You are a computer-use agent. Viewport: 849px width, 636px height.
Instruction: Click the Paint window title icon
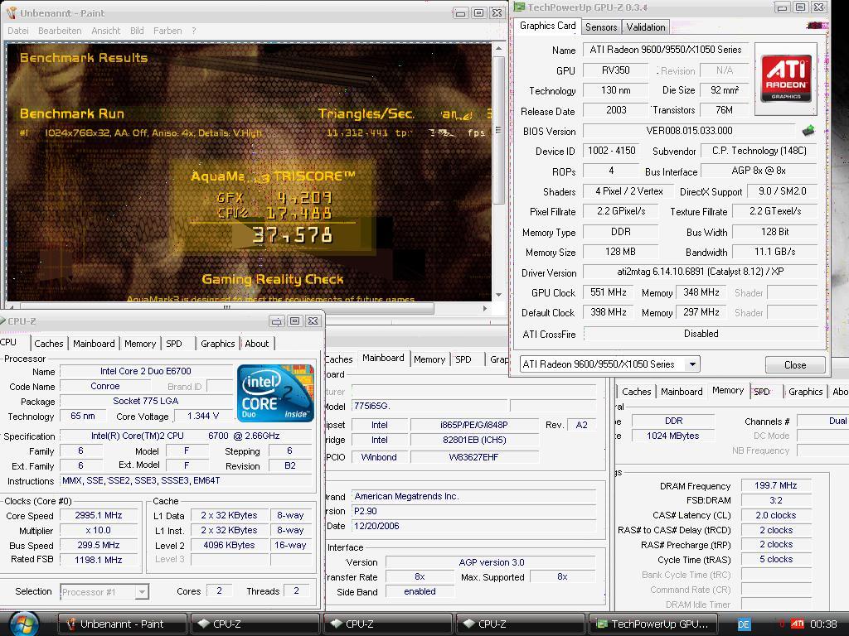click(12, 12)
